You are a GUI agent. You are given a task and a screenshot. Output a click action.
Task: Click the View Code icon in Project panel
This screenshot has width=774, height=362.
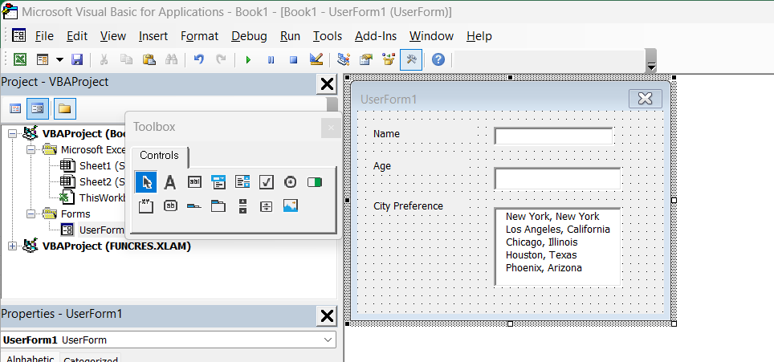tap(16, 108)
